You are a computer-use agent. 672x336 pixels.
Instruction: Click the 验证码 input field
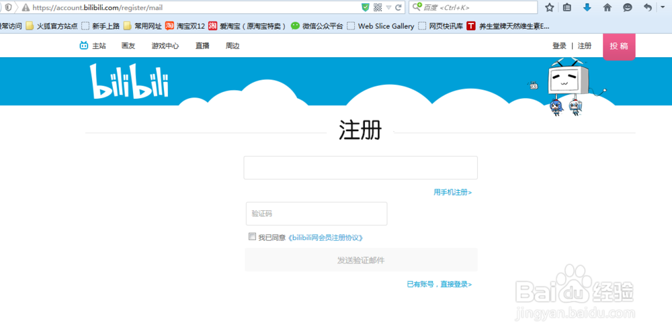317,214
